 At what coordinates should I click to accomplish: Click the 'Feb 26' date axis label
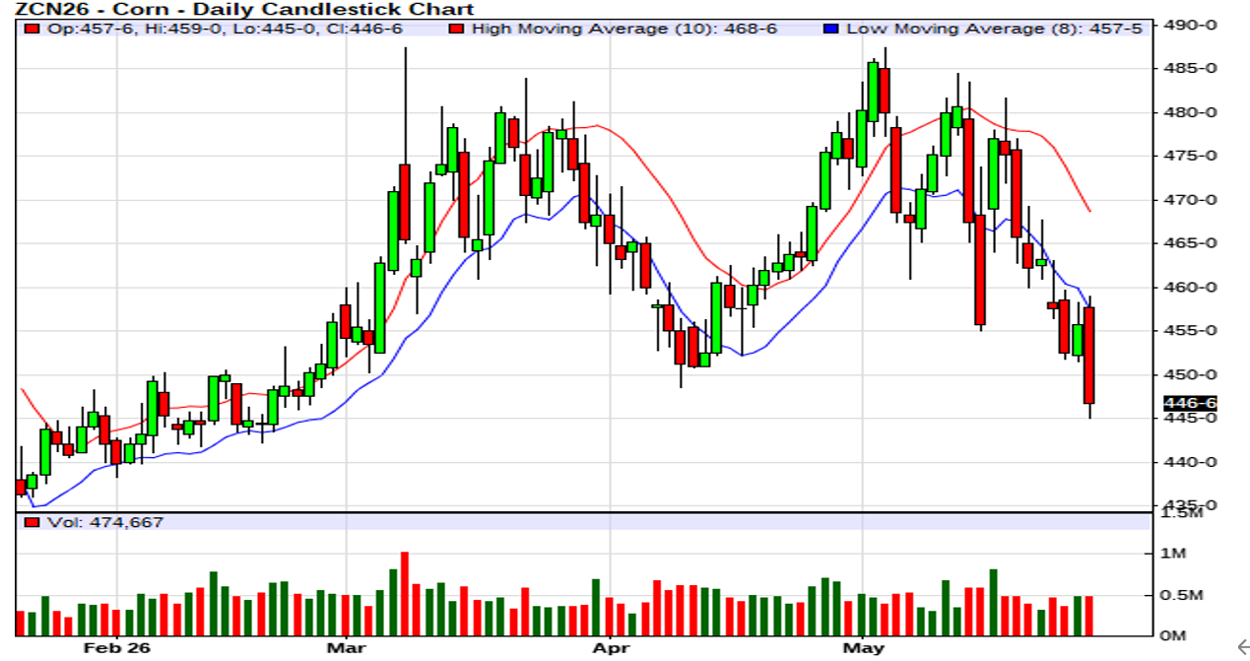(x=117, y=648)
